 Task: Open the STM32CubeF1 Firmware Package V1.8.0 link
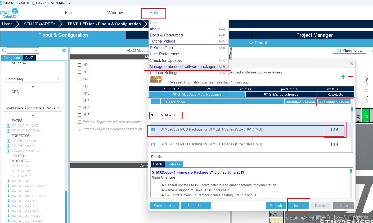(198, 172)
